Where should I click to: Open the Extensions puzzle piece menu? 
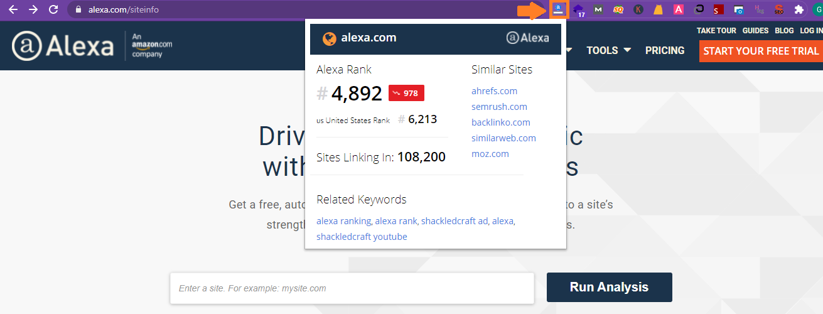coord(799,9)
